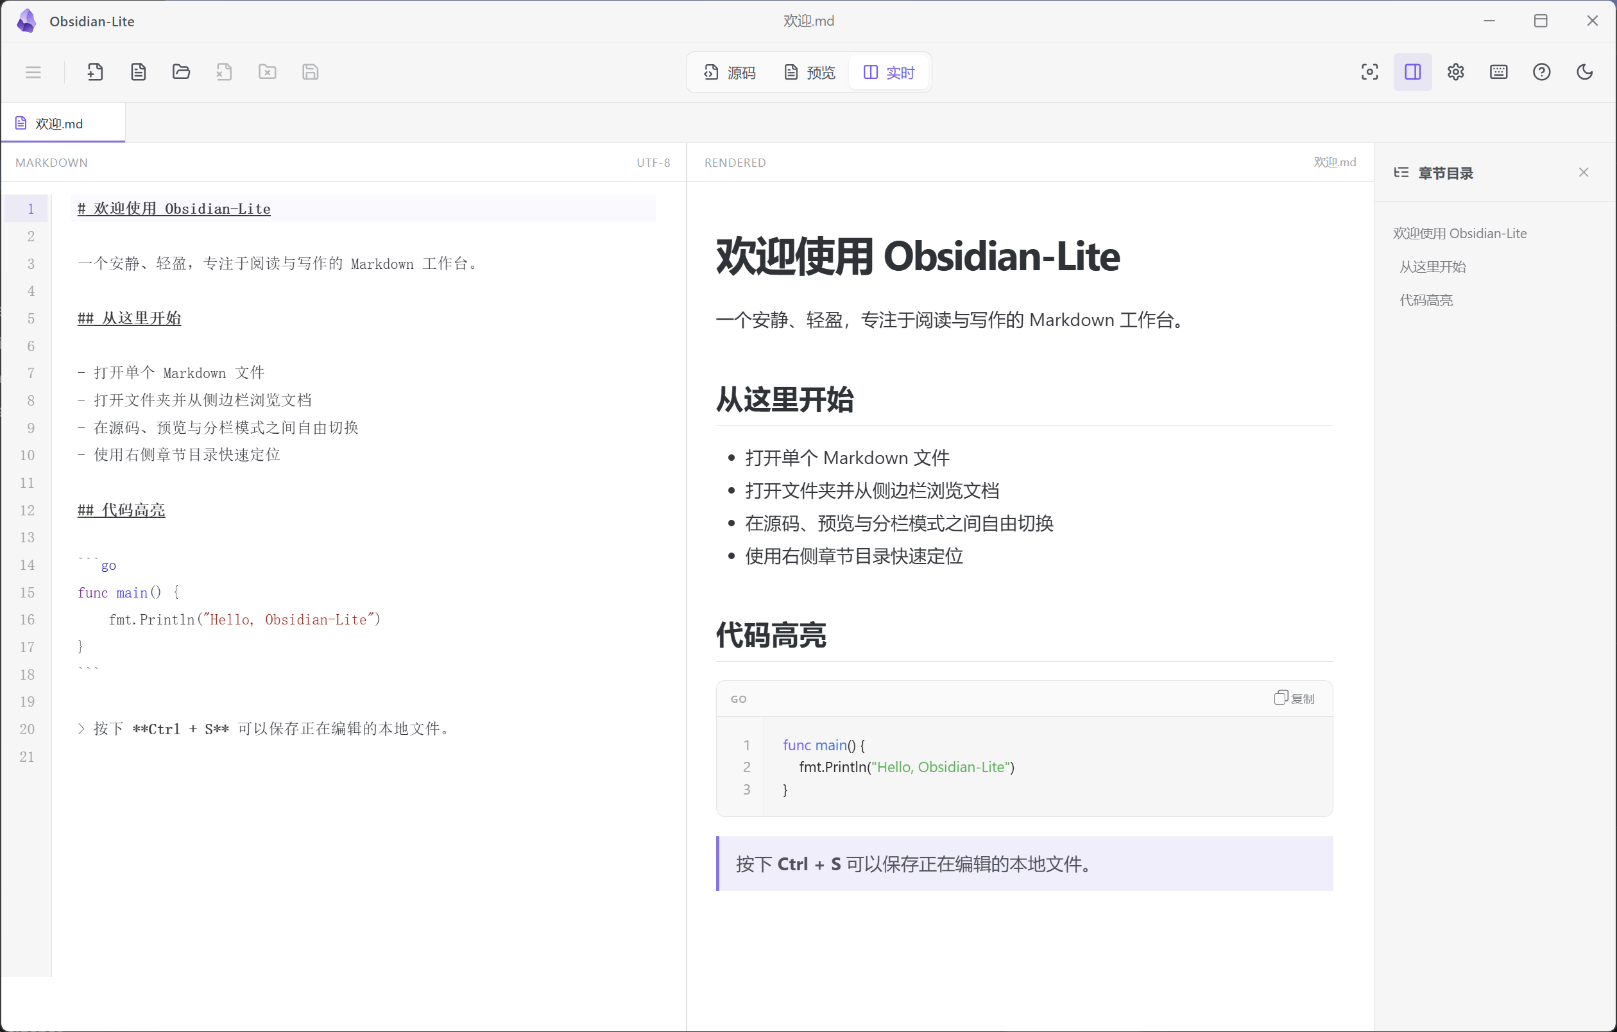Open a single file via the document icon
The image size is (1617, 1032).
pos(139,72)
